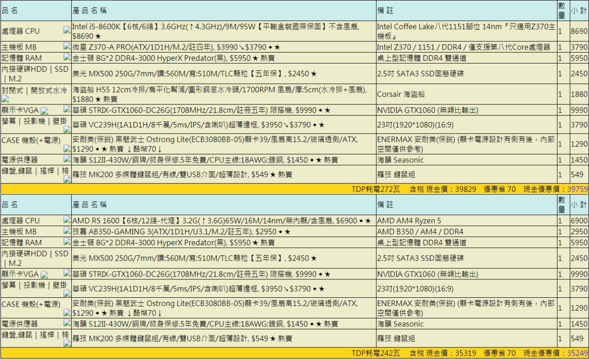Select the 海盜船 H55 water cooler entry
This screenshot has width=589, height=359.
(x=220, y=94)
